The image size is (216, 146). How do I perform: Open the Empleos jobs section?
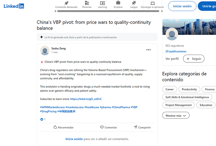[118, 5]
